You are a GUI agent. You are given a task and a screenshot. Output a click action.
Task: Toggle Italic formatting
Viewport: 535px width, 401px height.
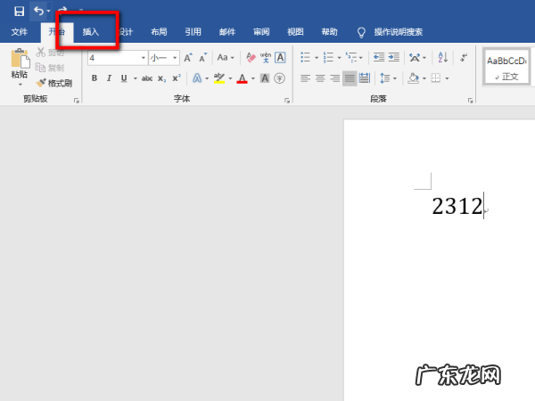(x=109, y=78)
